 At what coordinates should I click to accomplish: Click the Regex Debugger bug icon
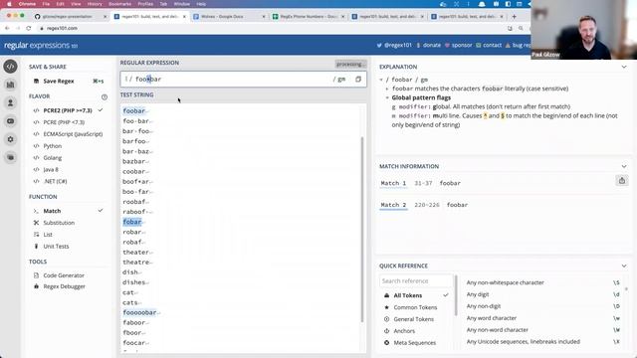point(36,286)
